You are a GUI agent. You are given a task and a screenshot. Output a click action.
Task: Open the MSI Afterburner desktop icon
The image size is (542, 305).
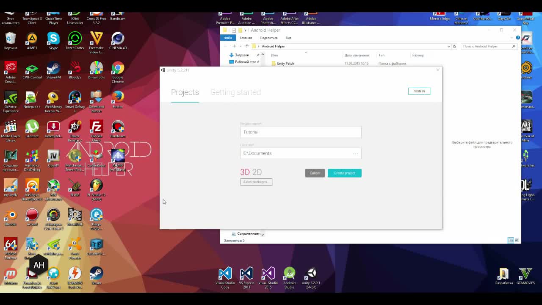53,190
